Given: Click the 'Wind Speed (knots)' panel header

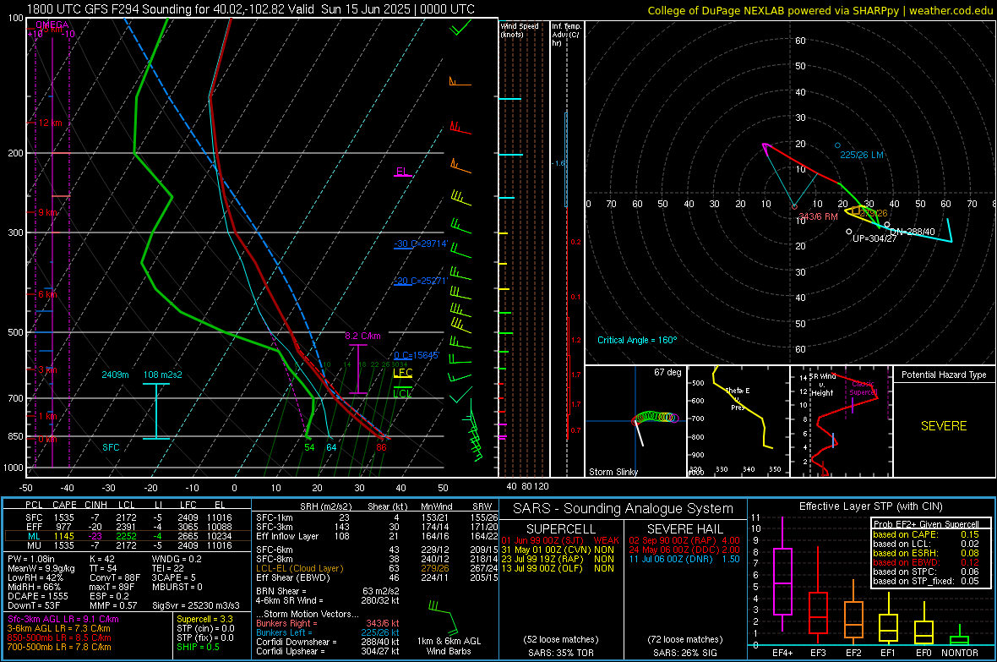Looking at the screenshot, I should 520,30.
